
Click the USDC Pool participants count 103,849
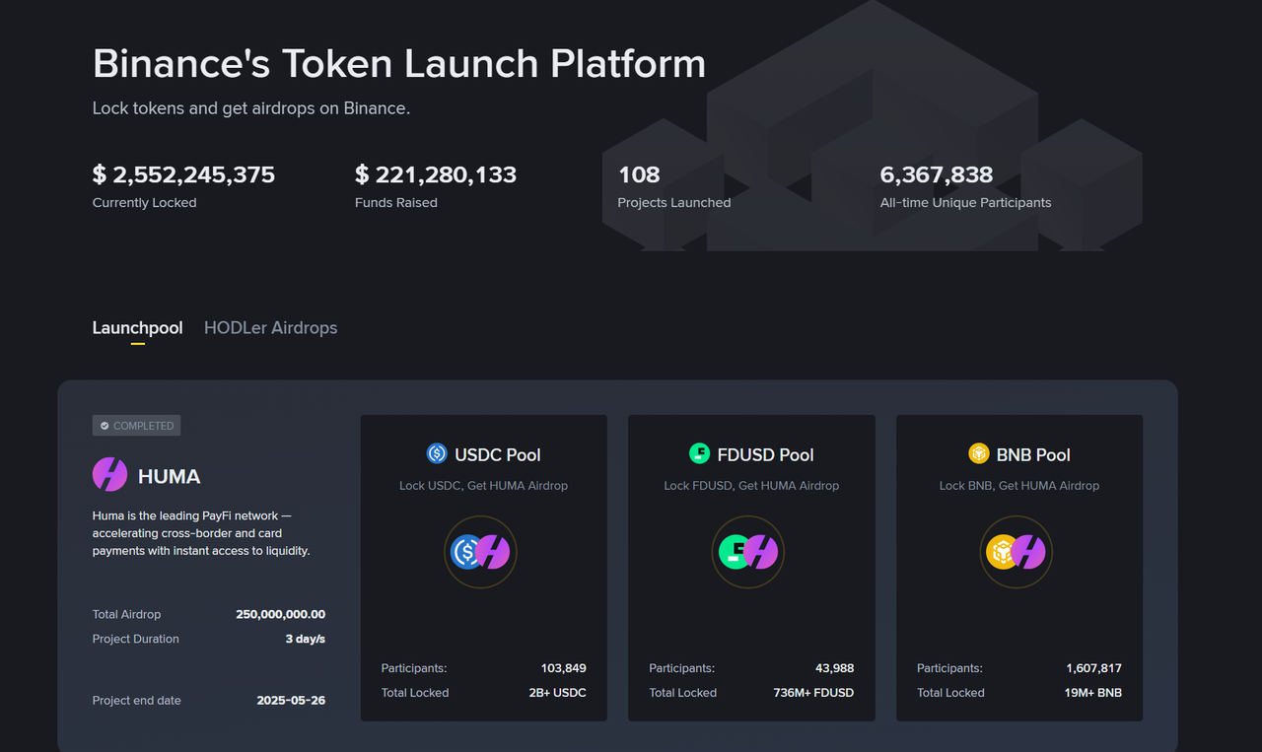(564, 668)
